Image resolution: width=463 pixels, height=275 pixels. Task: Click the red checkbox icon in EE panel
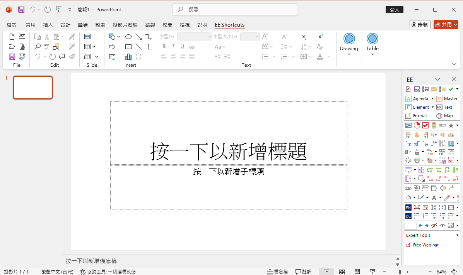425,125
